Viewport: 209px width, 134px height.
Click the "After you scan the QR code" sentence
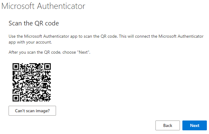[x=49, y=52]
